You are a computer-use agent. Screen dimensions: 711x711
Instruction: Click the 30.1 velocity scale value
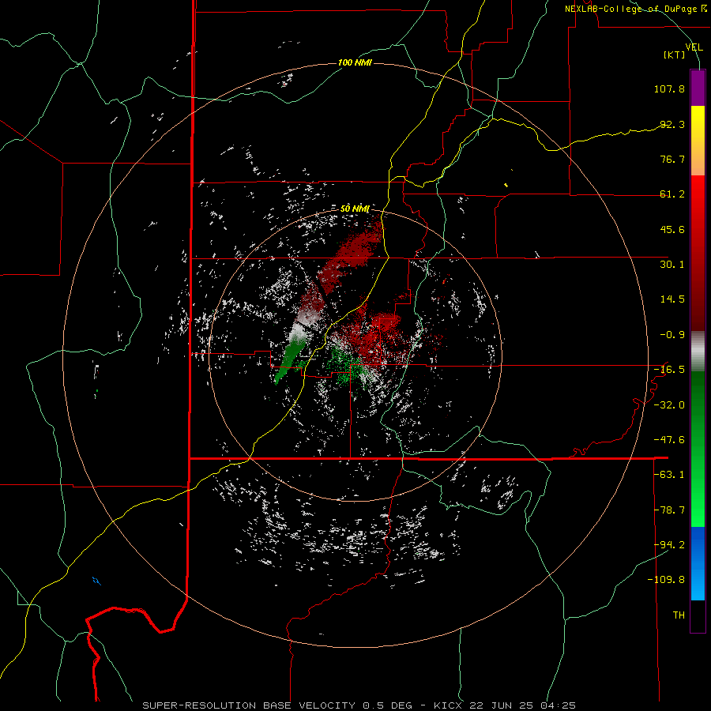point(672,265)
